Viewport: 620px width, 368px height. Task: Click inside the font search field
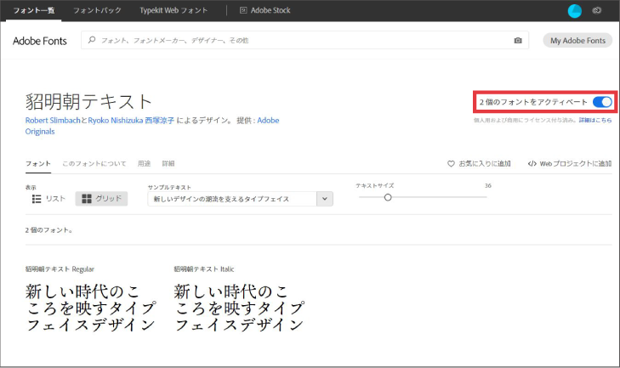coord(304,40)
